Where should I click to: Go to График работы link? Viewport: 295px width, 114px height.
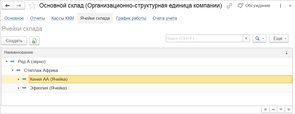pos(131,18)
